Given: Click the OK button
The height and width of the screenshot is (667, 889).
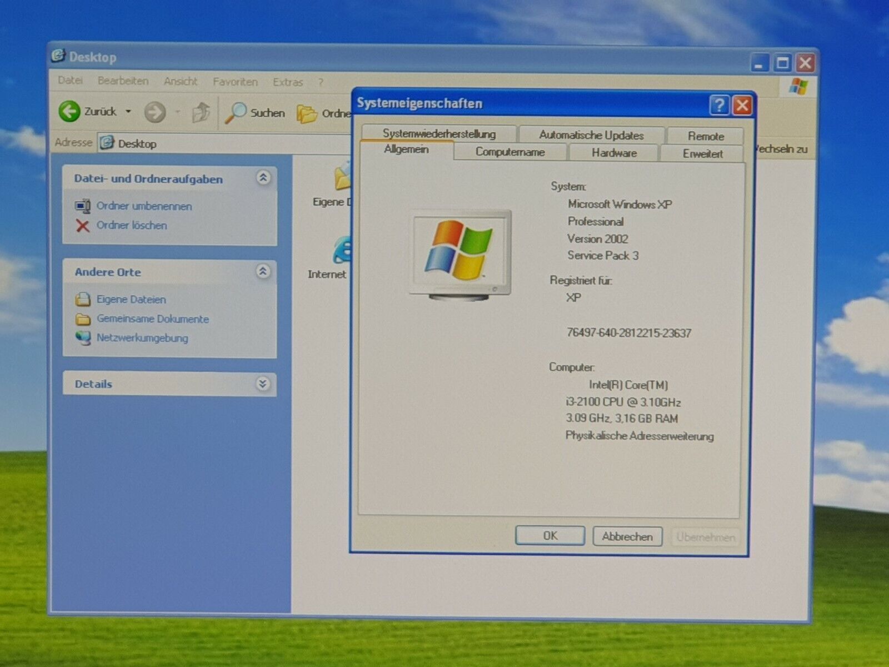Looking at the screenshot, I should tap(550, 535).
